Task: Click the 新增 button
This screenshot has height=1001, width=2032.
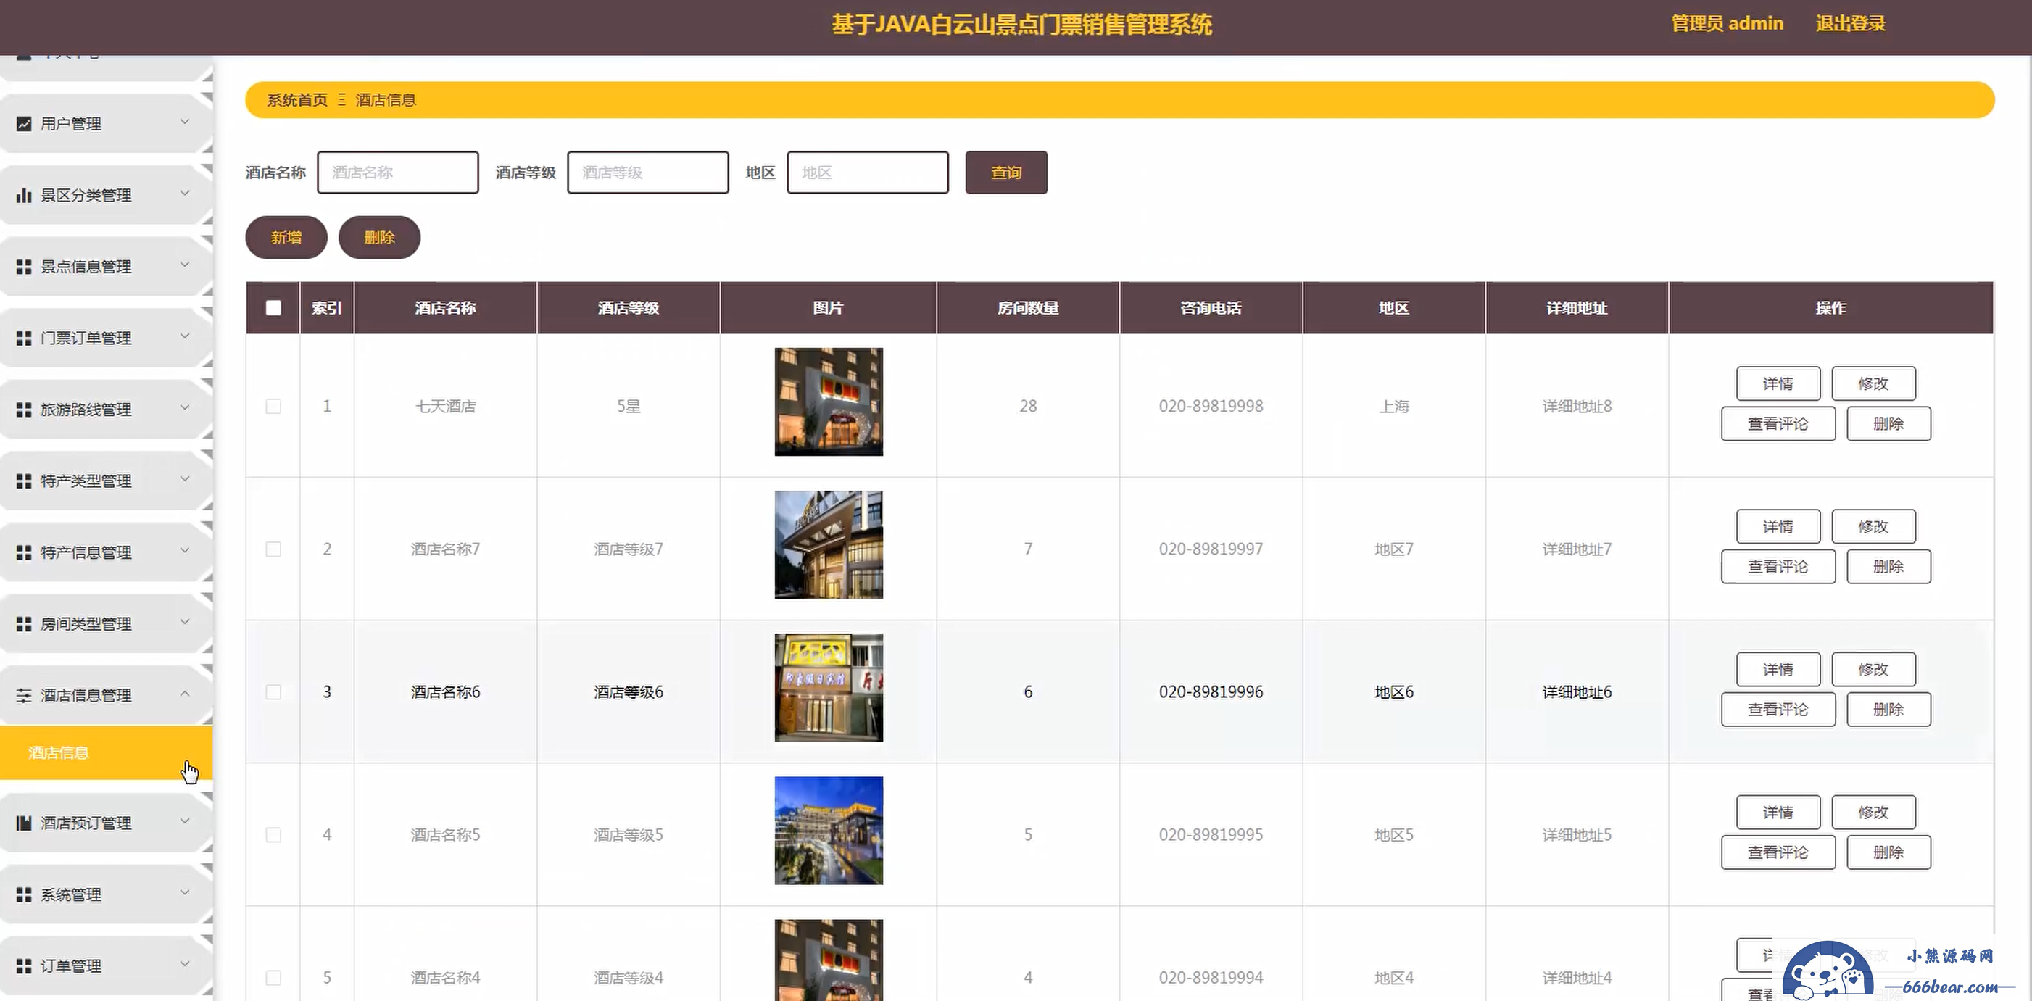Action: point(286,238)
